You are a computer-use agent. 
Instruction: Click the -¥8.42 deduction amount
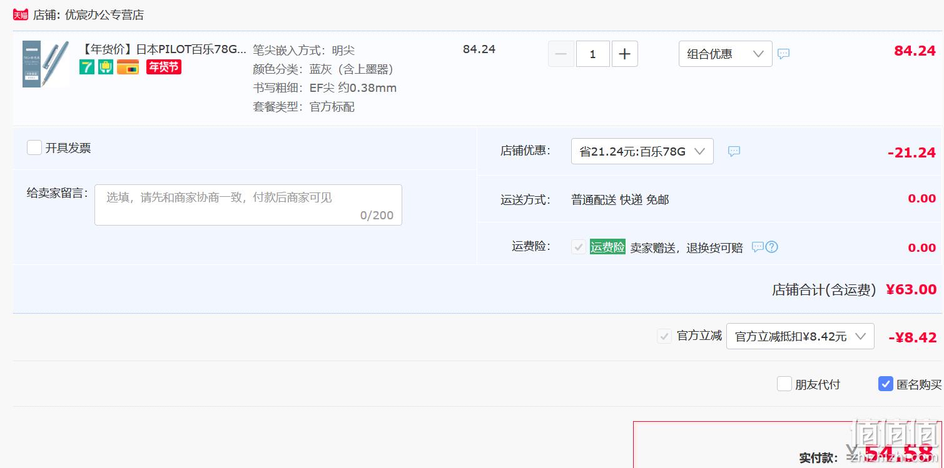pyautogui.click(x=913, y=337)
